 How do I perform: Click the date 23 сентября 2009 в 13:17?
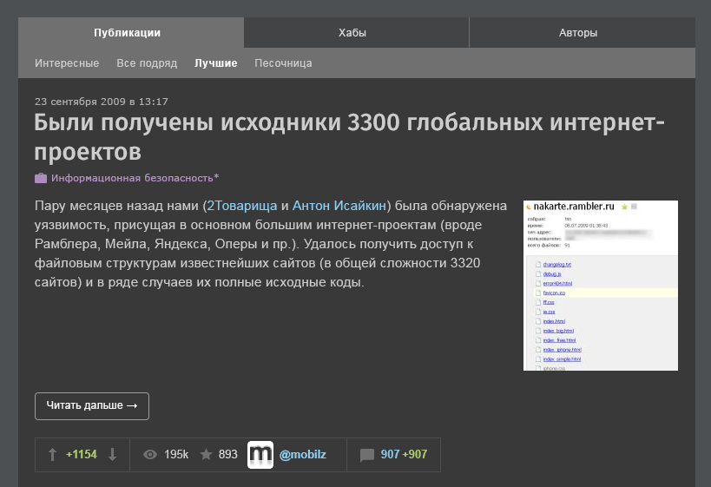pyautogui.click(x=102, y=102)
